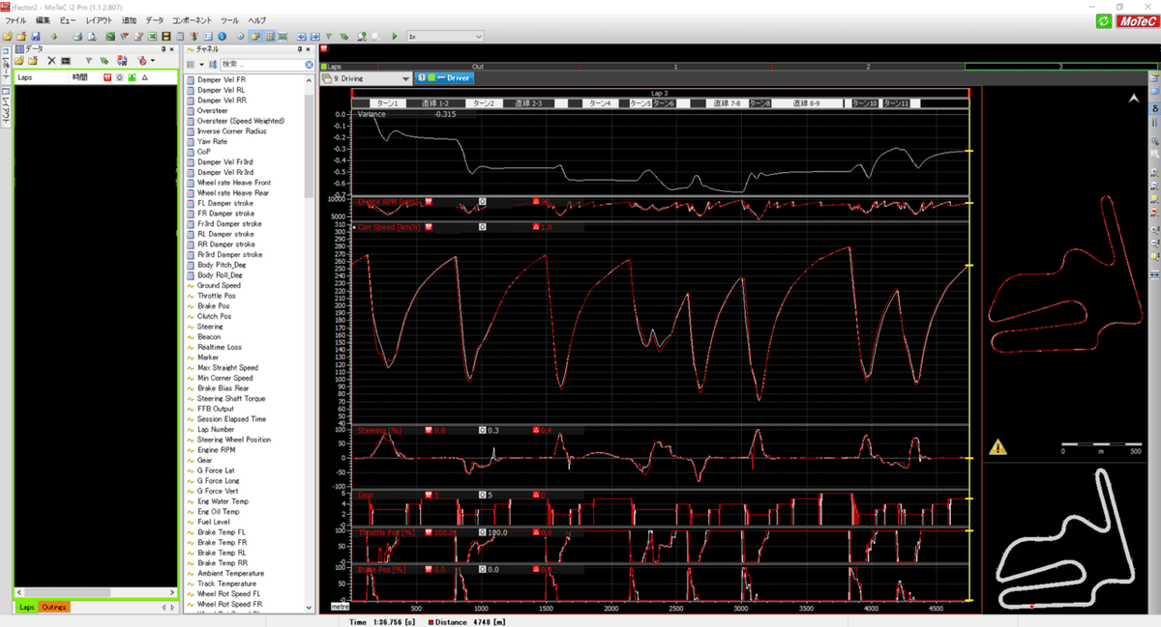This screenshot has height=627, width=1161.
Task: Click the black console icon in データ panel toolbar
Action: click(x=65, y=61)
